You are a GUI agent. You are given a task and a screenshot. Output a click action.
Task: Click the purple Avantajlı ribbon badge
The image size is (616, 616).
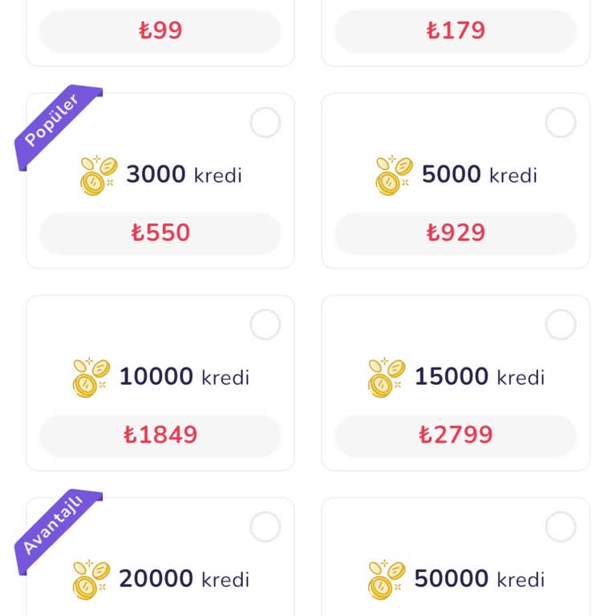[54, 529]
